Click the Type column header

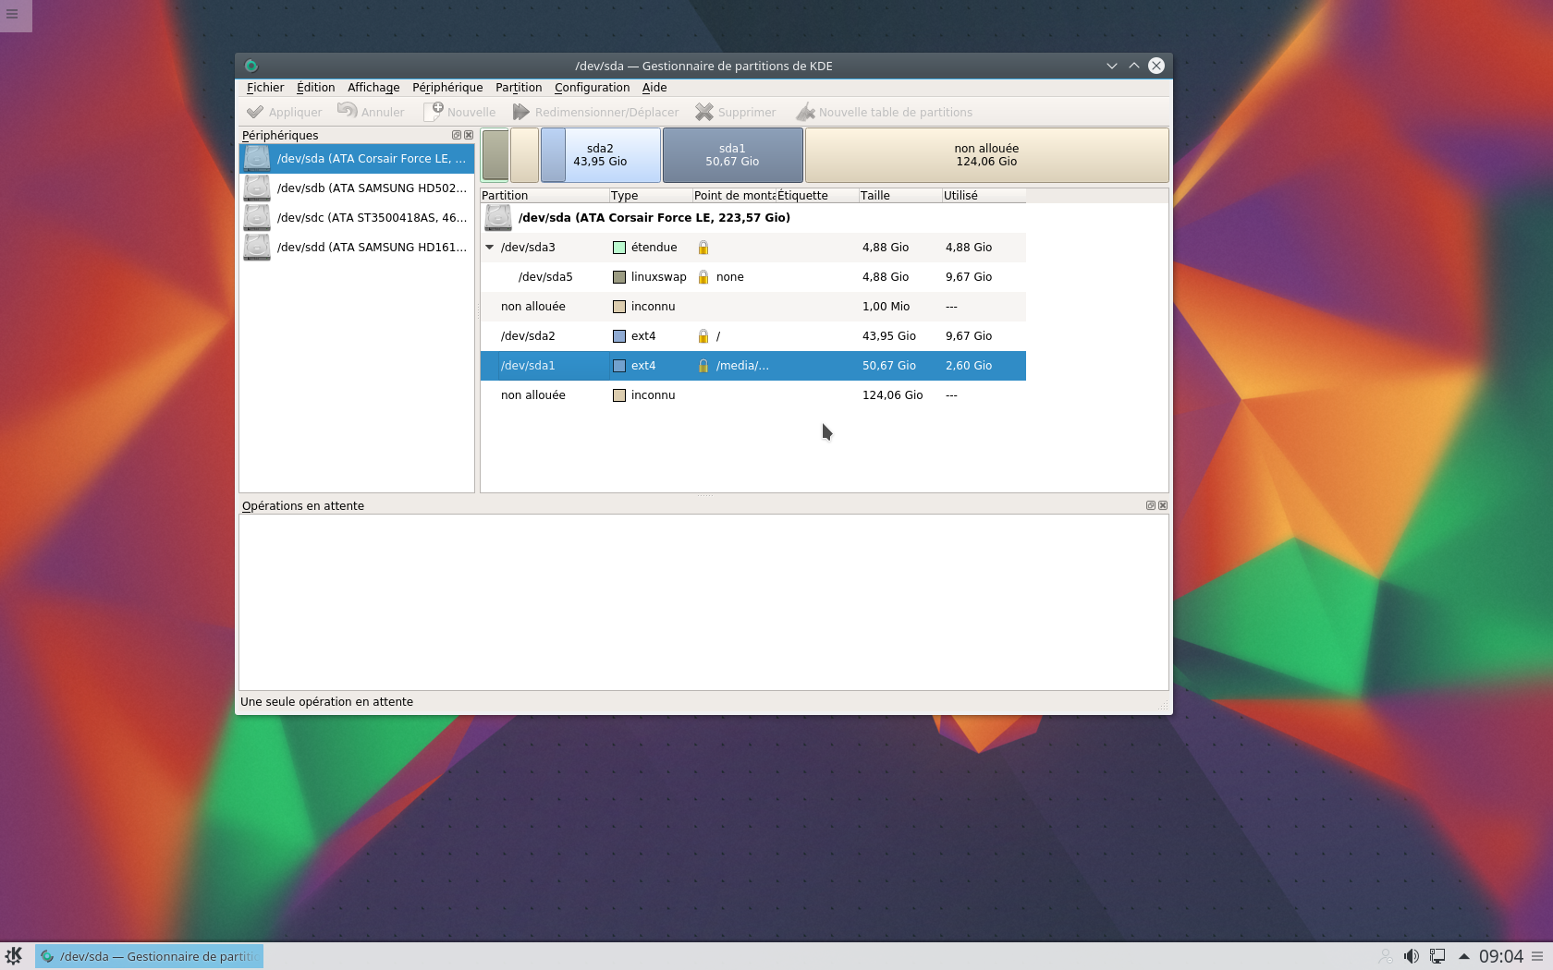pyautogui.click(x=651, y=196)
